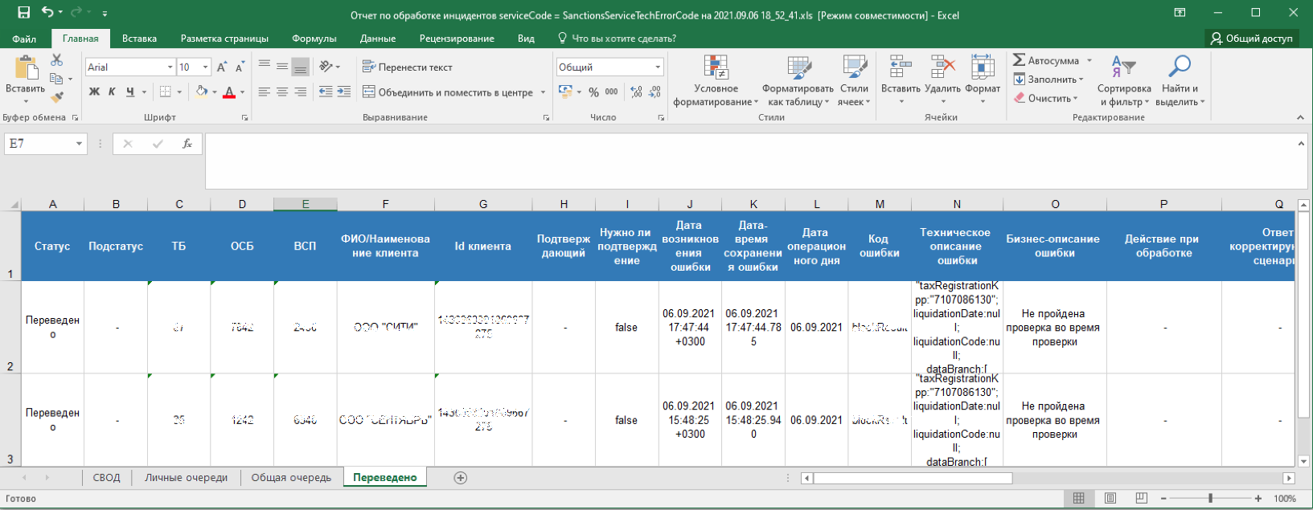Screen dimensions: 1313x510
Task: Click Find and Select (Найти и выделить)
Action: pyautogui.click(x=1180, y=81)
